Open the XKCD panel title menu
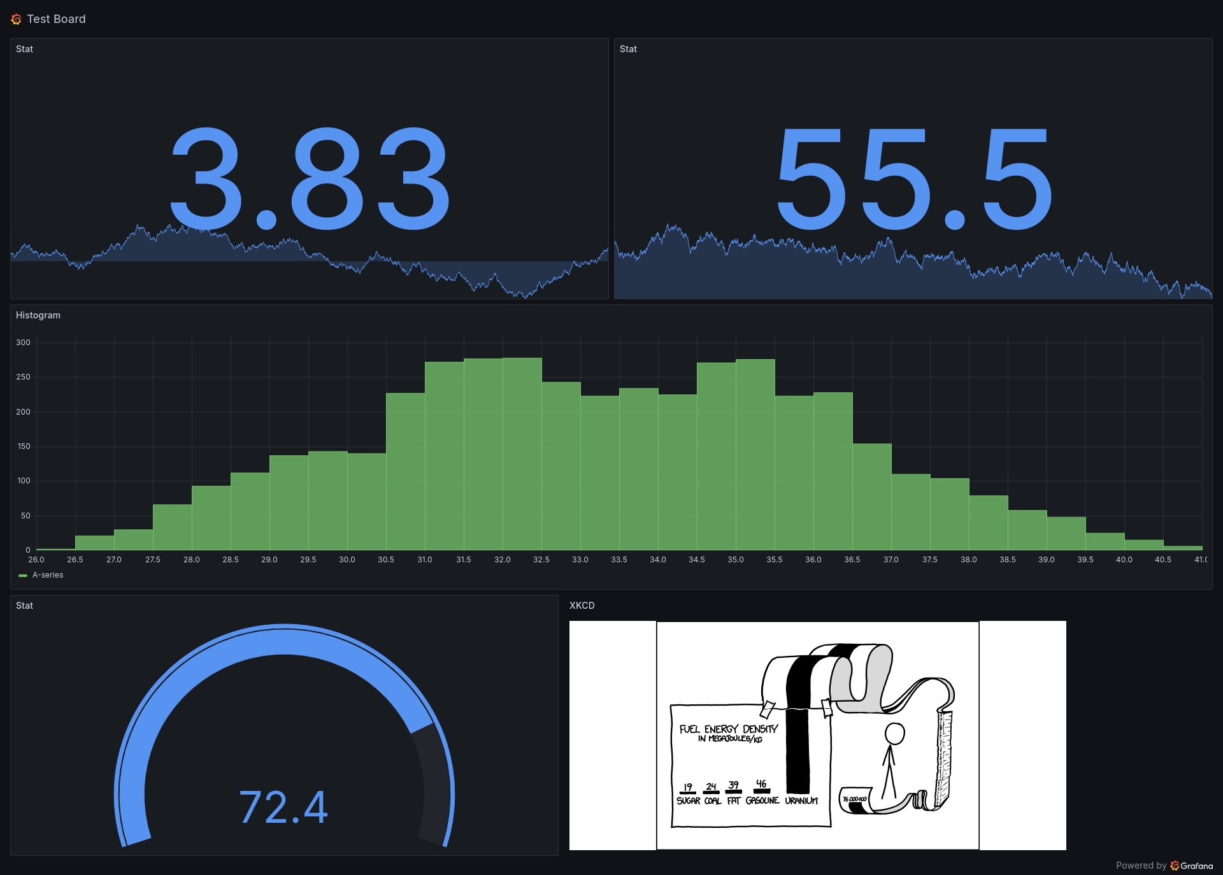This screenshot has height=875, width=1223. [582, 606]
